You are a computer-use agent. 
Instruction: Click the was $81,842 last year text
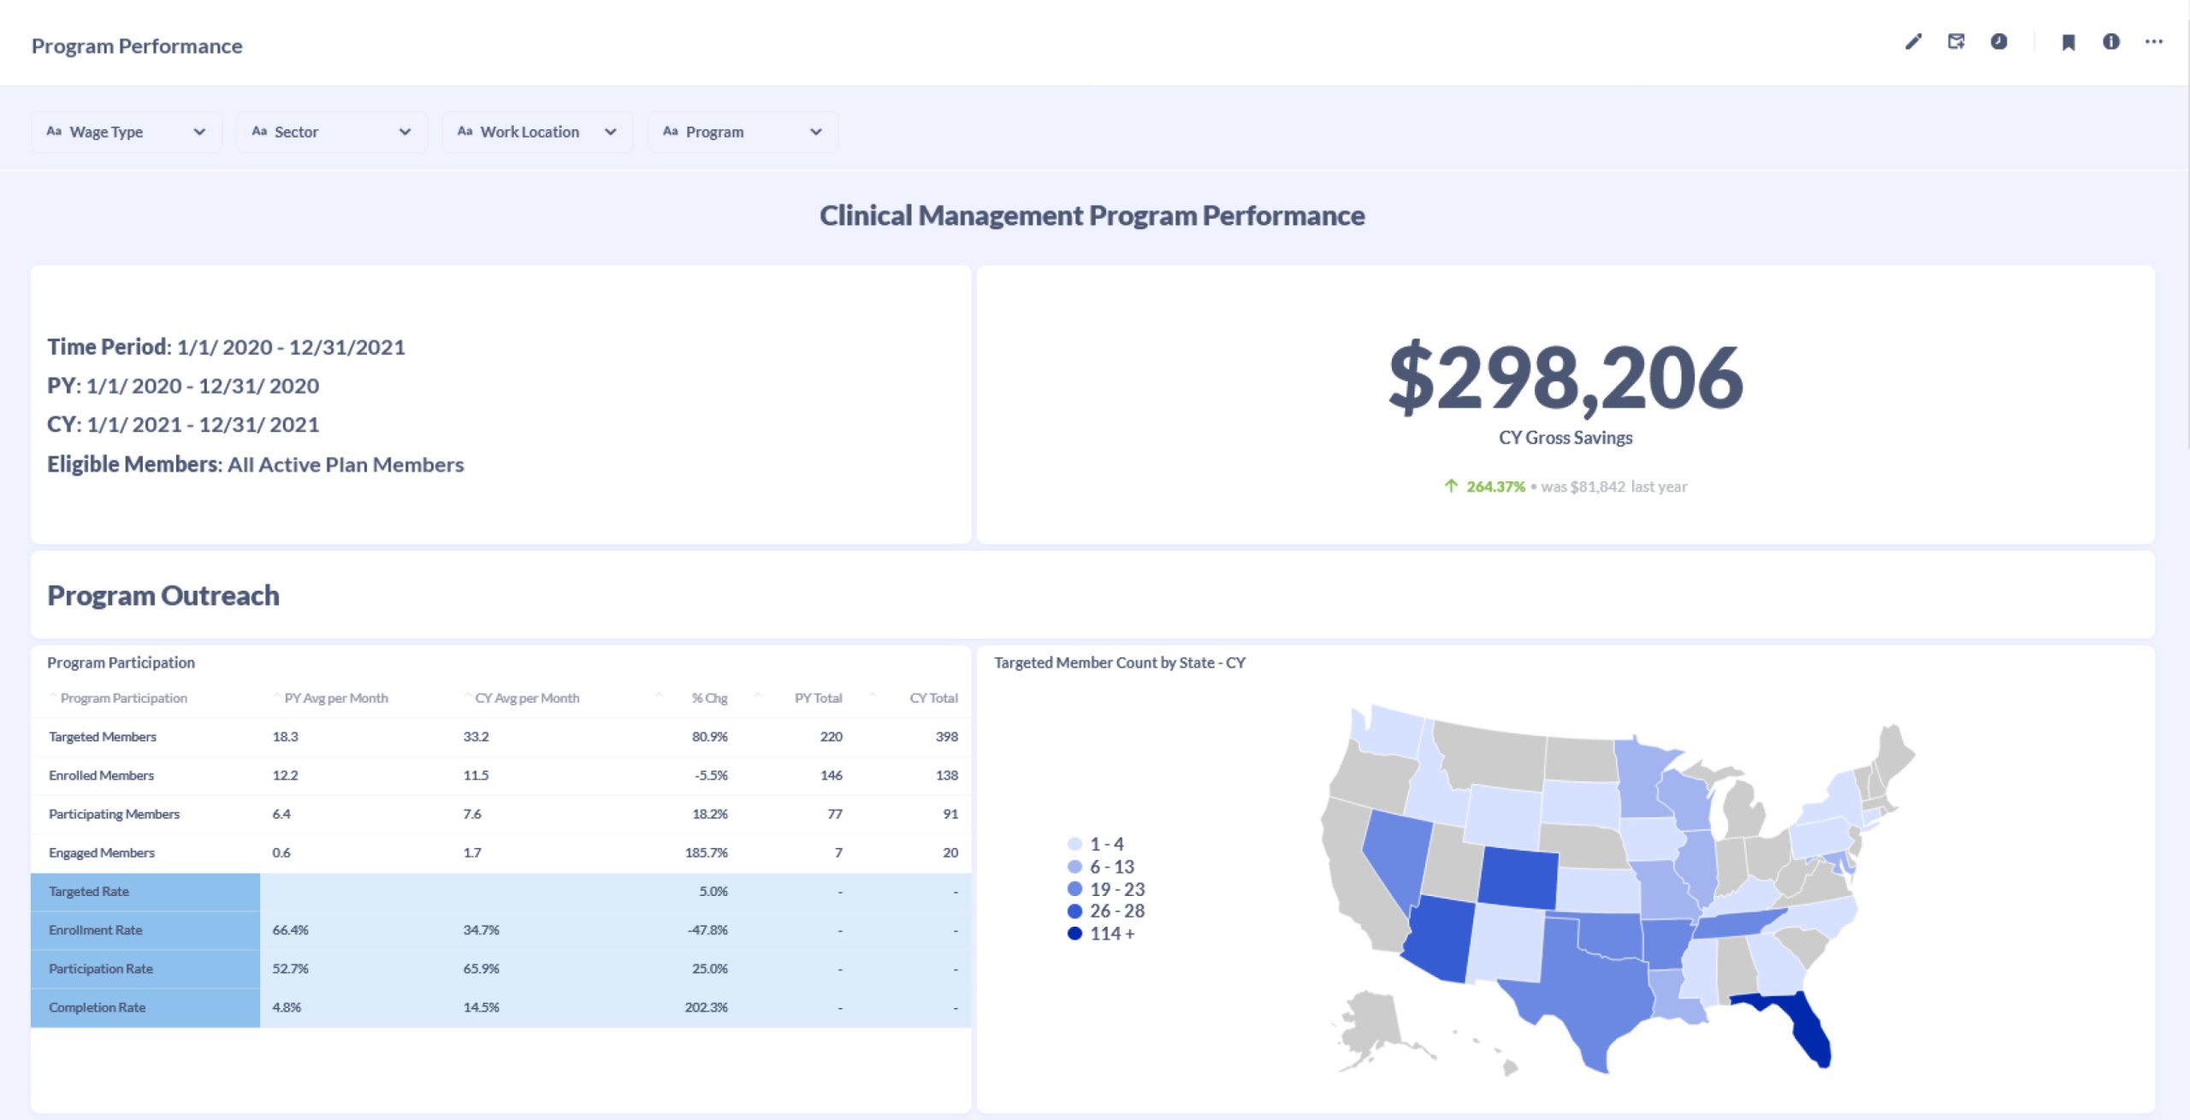(x=1614, y=486)
